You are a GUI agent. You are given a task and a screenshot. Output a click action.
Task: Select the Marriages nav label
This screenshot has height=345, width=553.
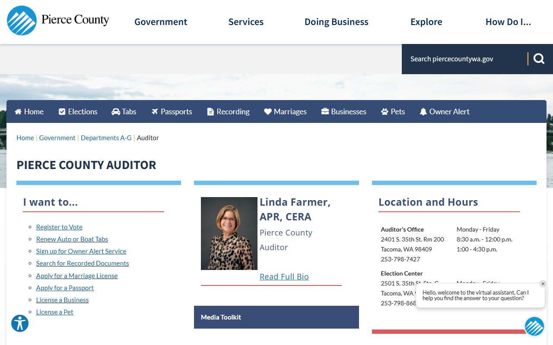[290, 112]
